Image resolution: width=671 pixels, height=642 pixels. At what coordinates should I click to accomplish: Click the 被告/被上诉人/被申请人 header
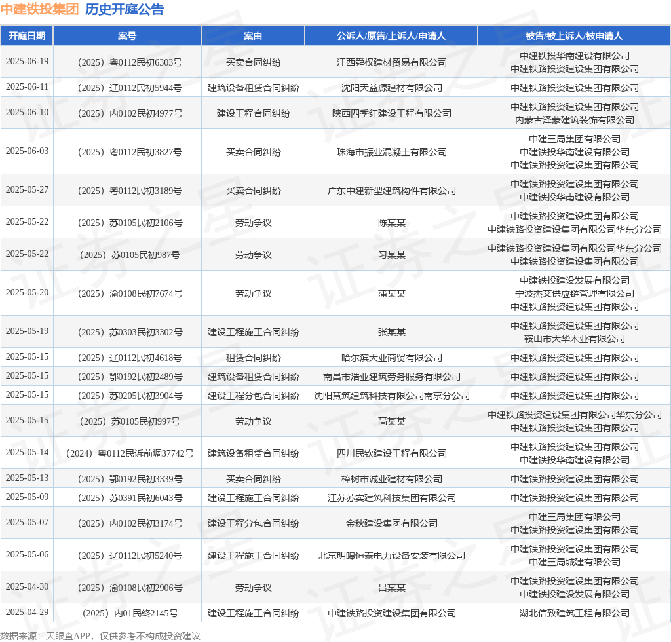(574, 36)
